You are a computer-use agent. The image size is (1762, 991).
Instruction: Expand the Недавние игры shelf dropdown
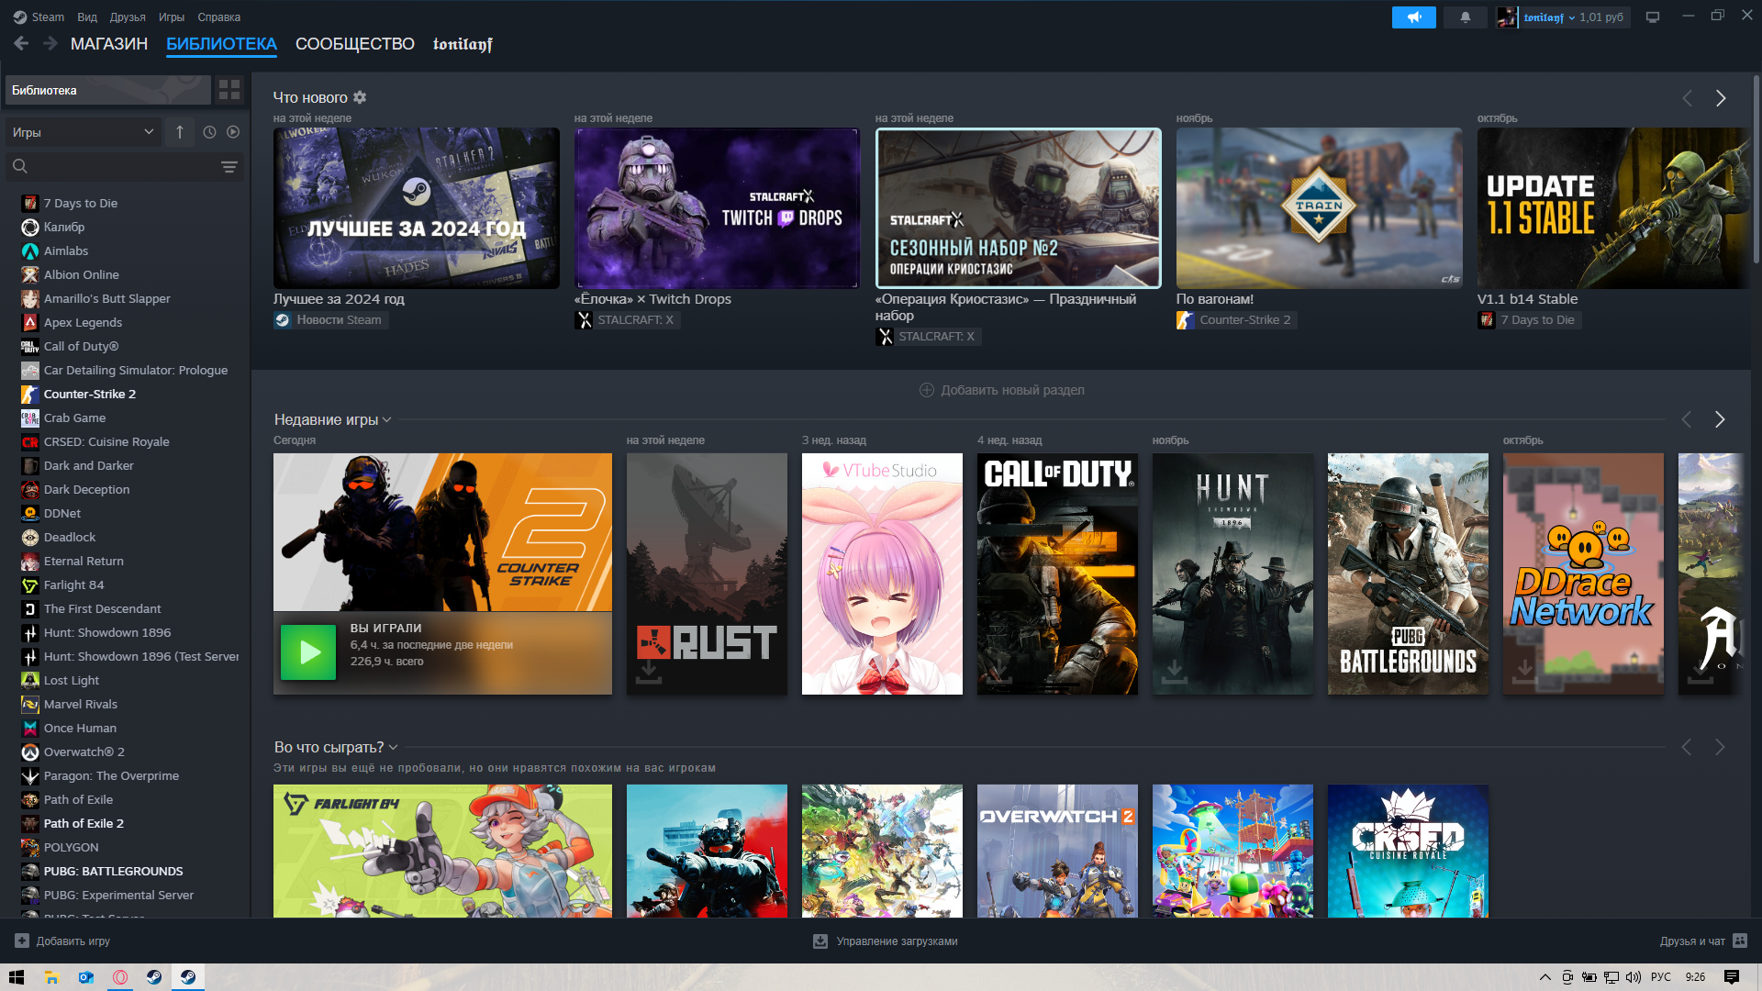(386, 419)
